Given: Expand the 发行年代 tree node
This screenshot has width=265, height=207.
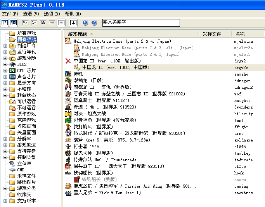Looking at the screenshot, I should click(x=5, y=52).
